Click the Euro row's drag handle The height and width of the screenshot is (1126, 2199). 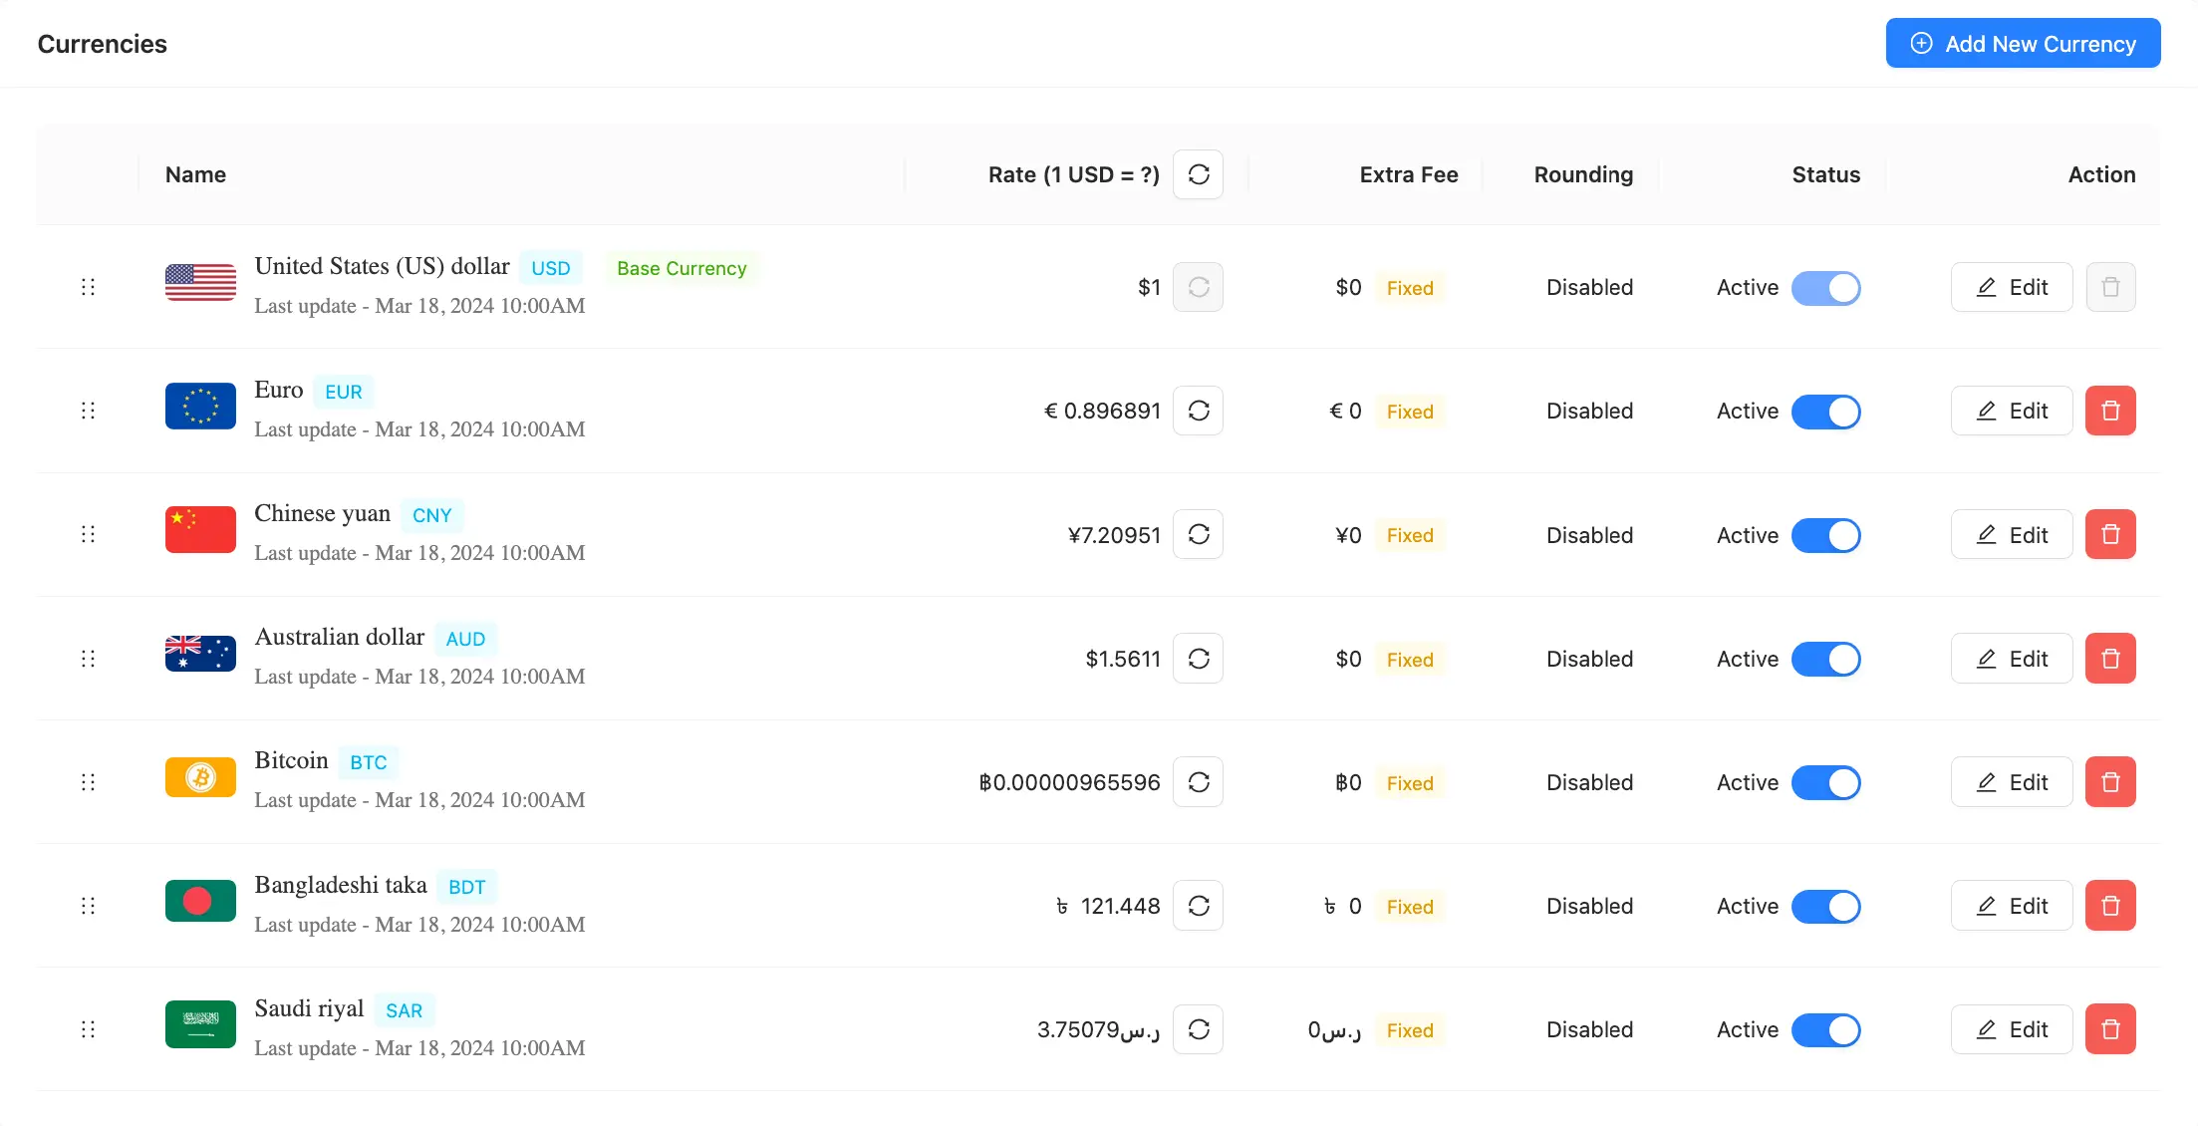pos(88,411)
